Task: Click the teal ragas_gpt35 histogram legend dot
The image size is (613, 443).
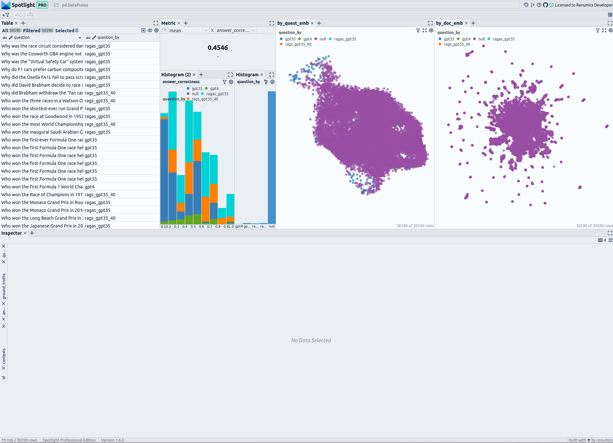Action: point(202,94)
